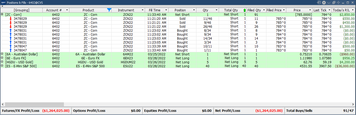Open Today's P/L column dropdown arrow
Viewport: 356px width, 115px height.
(x=353, y=10)
